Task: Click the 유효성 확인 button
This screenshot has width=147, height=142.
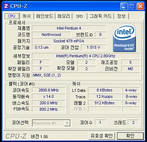Action: pos(102,136)
